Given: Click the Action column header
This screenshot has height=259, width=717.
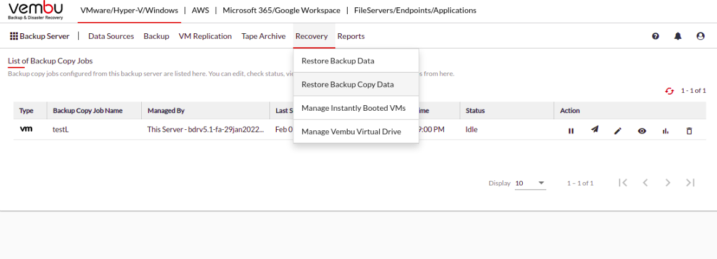Looking at the screenshot, I should click(x=570, y=110).
